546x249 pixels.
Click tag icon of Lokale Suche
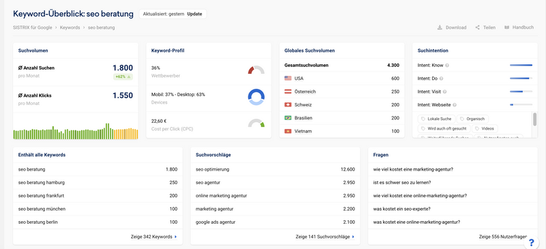tap(423, 119)
